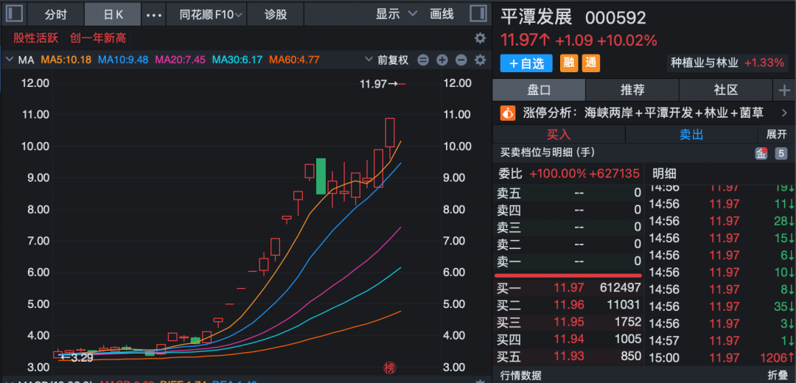Click the plus circle zoom-in icon

[x=442, y=60]
